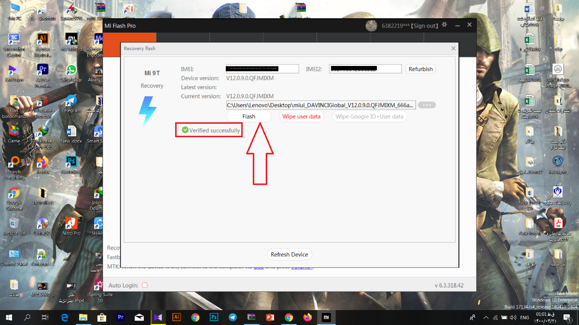
Task: Open Telegram desktop shortcut
Action: [71, 104]
